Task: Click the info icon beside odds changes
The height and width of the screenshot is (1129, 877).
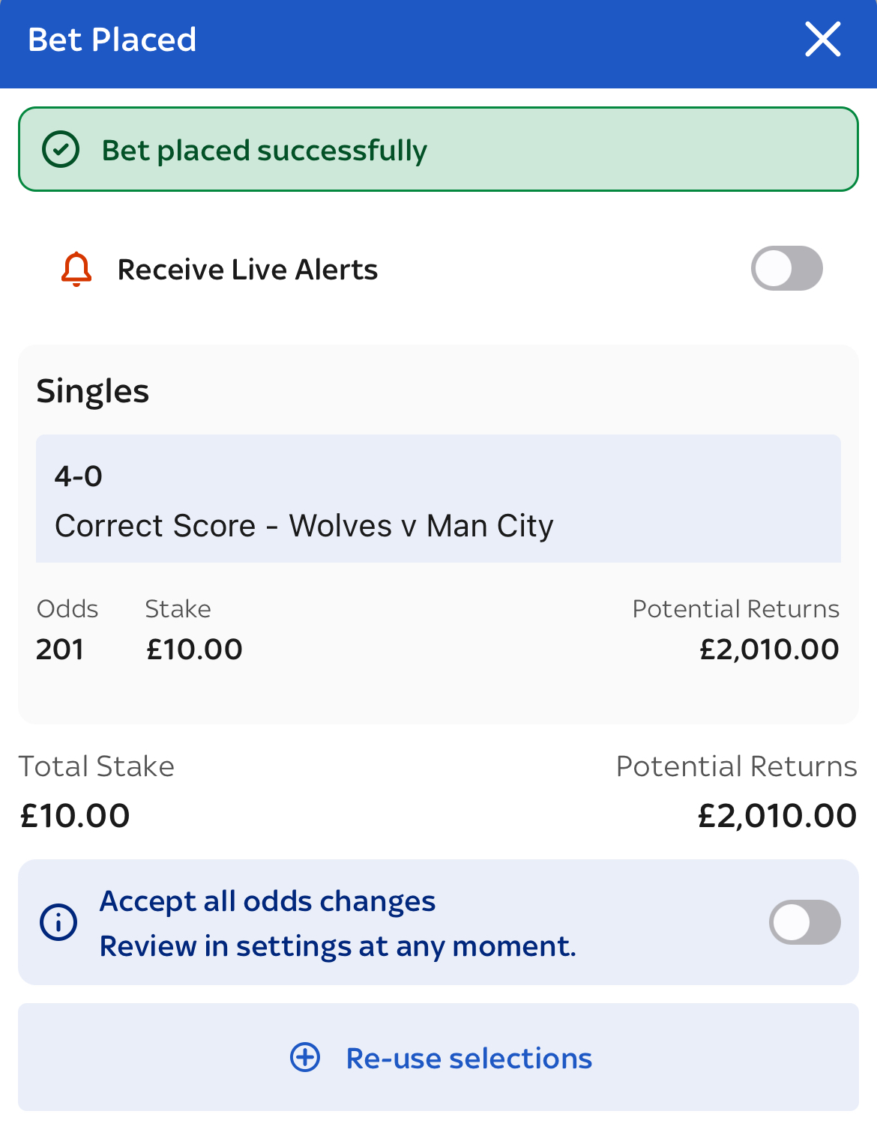Action: pos(58,922)
